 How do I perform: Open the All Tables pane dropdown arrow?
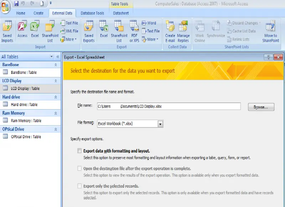(52, 57)
